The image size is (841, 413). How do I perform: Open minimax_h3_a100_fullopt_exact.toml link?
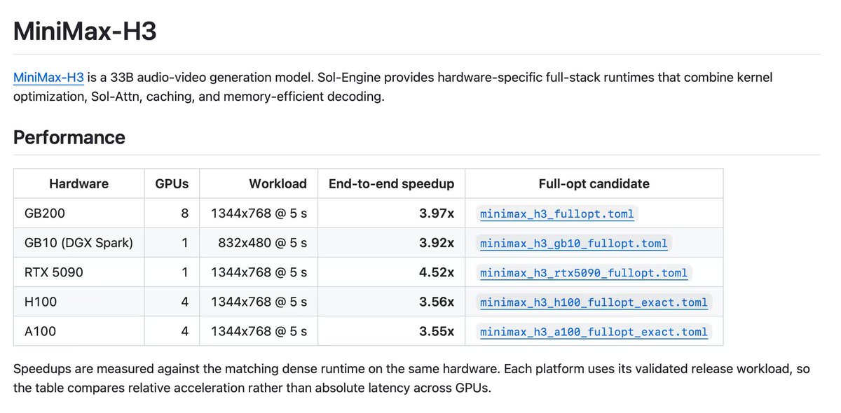[594, 331]
